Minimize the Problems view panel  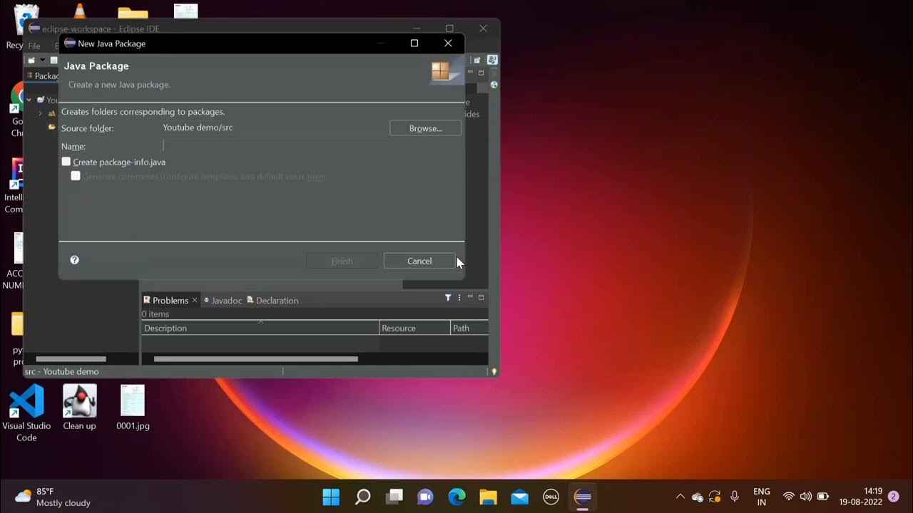pos(470,297)
